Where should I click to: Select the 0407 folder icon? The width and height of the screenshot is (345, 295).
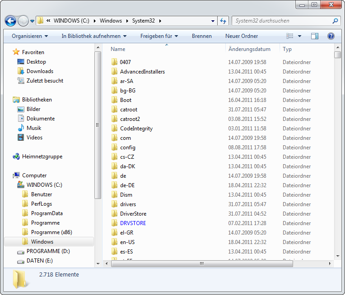tap(114, 62)
